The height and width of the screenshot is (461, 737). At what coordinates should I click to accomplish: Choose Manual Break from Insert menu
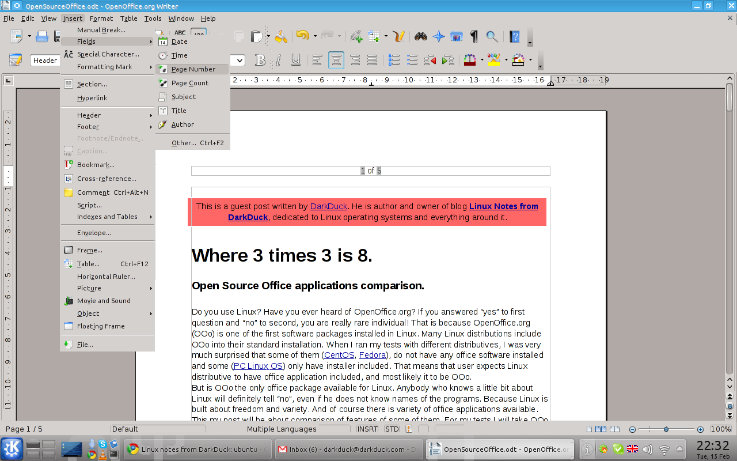[x=108, y=30]
